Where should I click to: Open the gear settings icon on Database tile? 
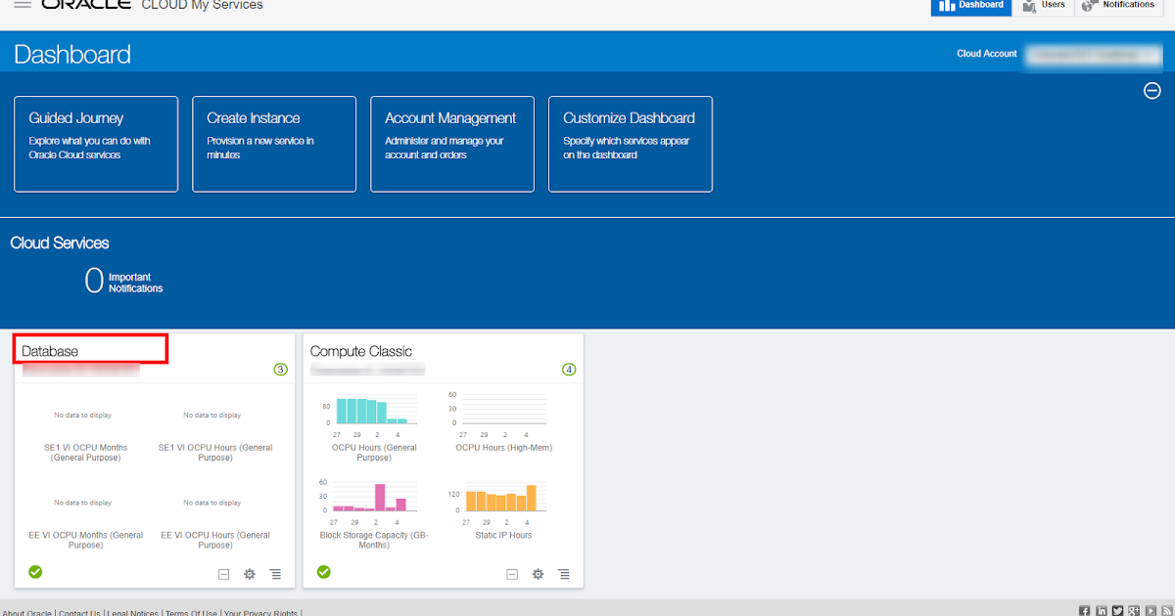pyautogui.click(x=250, y=574)
